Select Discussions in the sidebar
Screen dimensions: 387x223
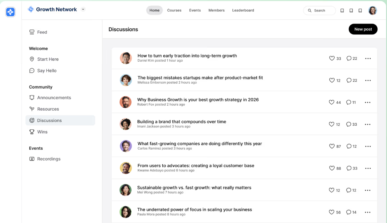point(60,120)
